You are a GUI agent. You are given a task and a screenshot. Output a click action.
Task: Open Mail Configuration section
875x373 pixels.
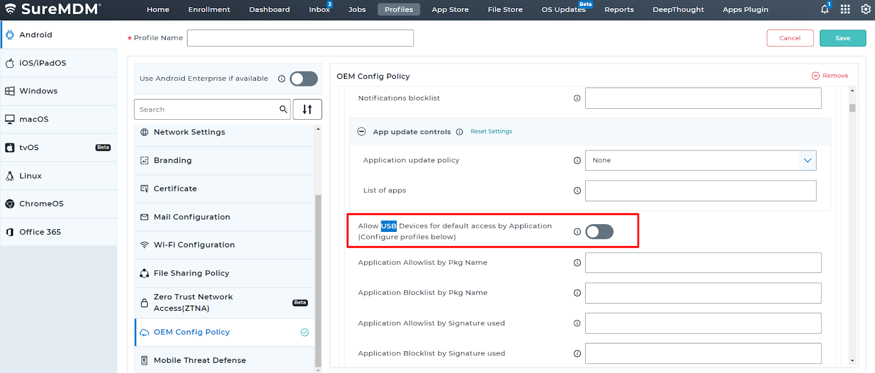(x=224, y=217)
